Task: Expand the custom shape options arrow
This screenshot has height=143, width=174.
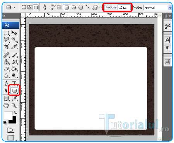Action: pyautogui.click(x=101, y=7)
